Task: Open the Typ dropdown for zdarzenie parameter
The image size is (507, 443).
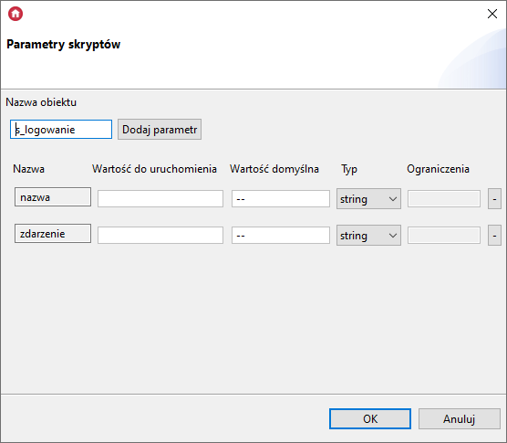Action: pyautogui.click(x=368, y=235)
